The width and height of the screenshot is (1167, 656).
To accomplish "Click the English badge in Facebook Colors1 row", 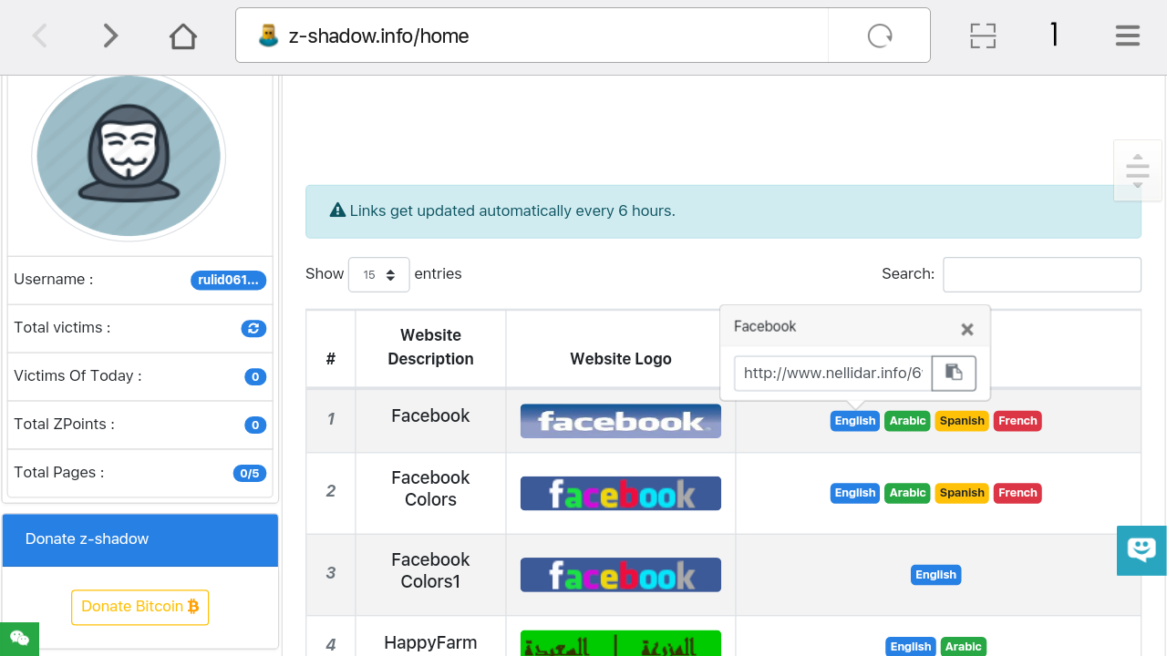I will tap(936, 575).
